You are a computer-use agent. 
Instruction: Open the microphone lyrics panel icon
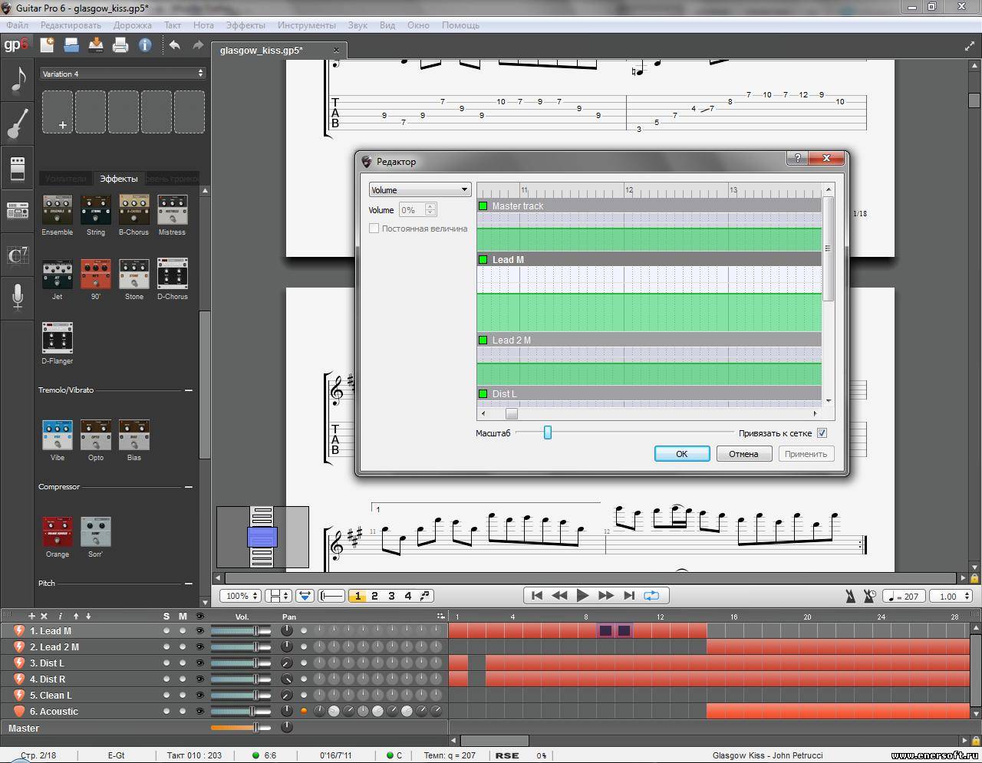tap(18, 297)
